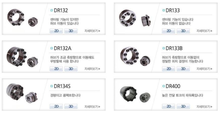Open 3D model for DR133B
The height and width of the screenshot is (113, 220).
coord(183,69)
